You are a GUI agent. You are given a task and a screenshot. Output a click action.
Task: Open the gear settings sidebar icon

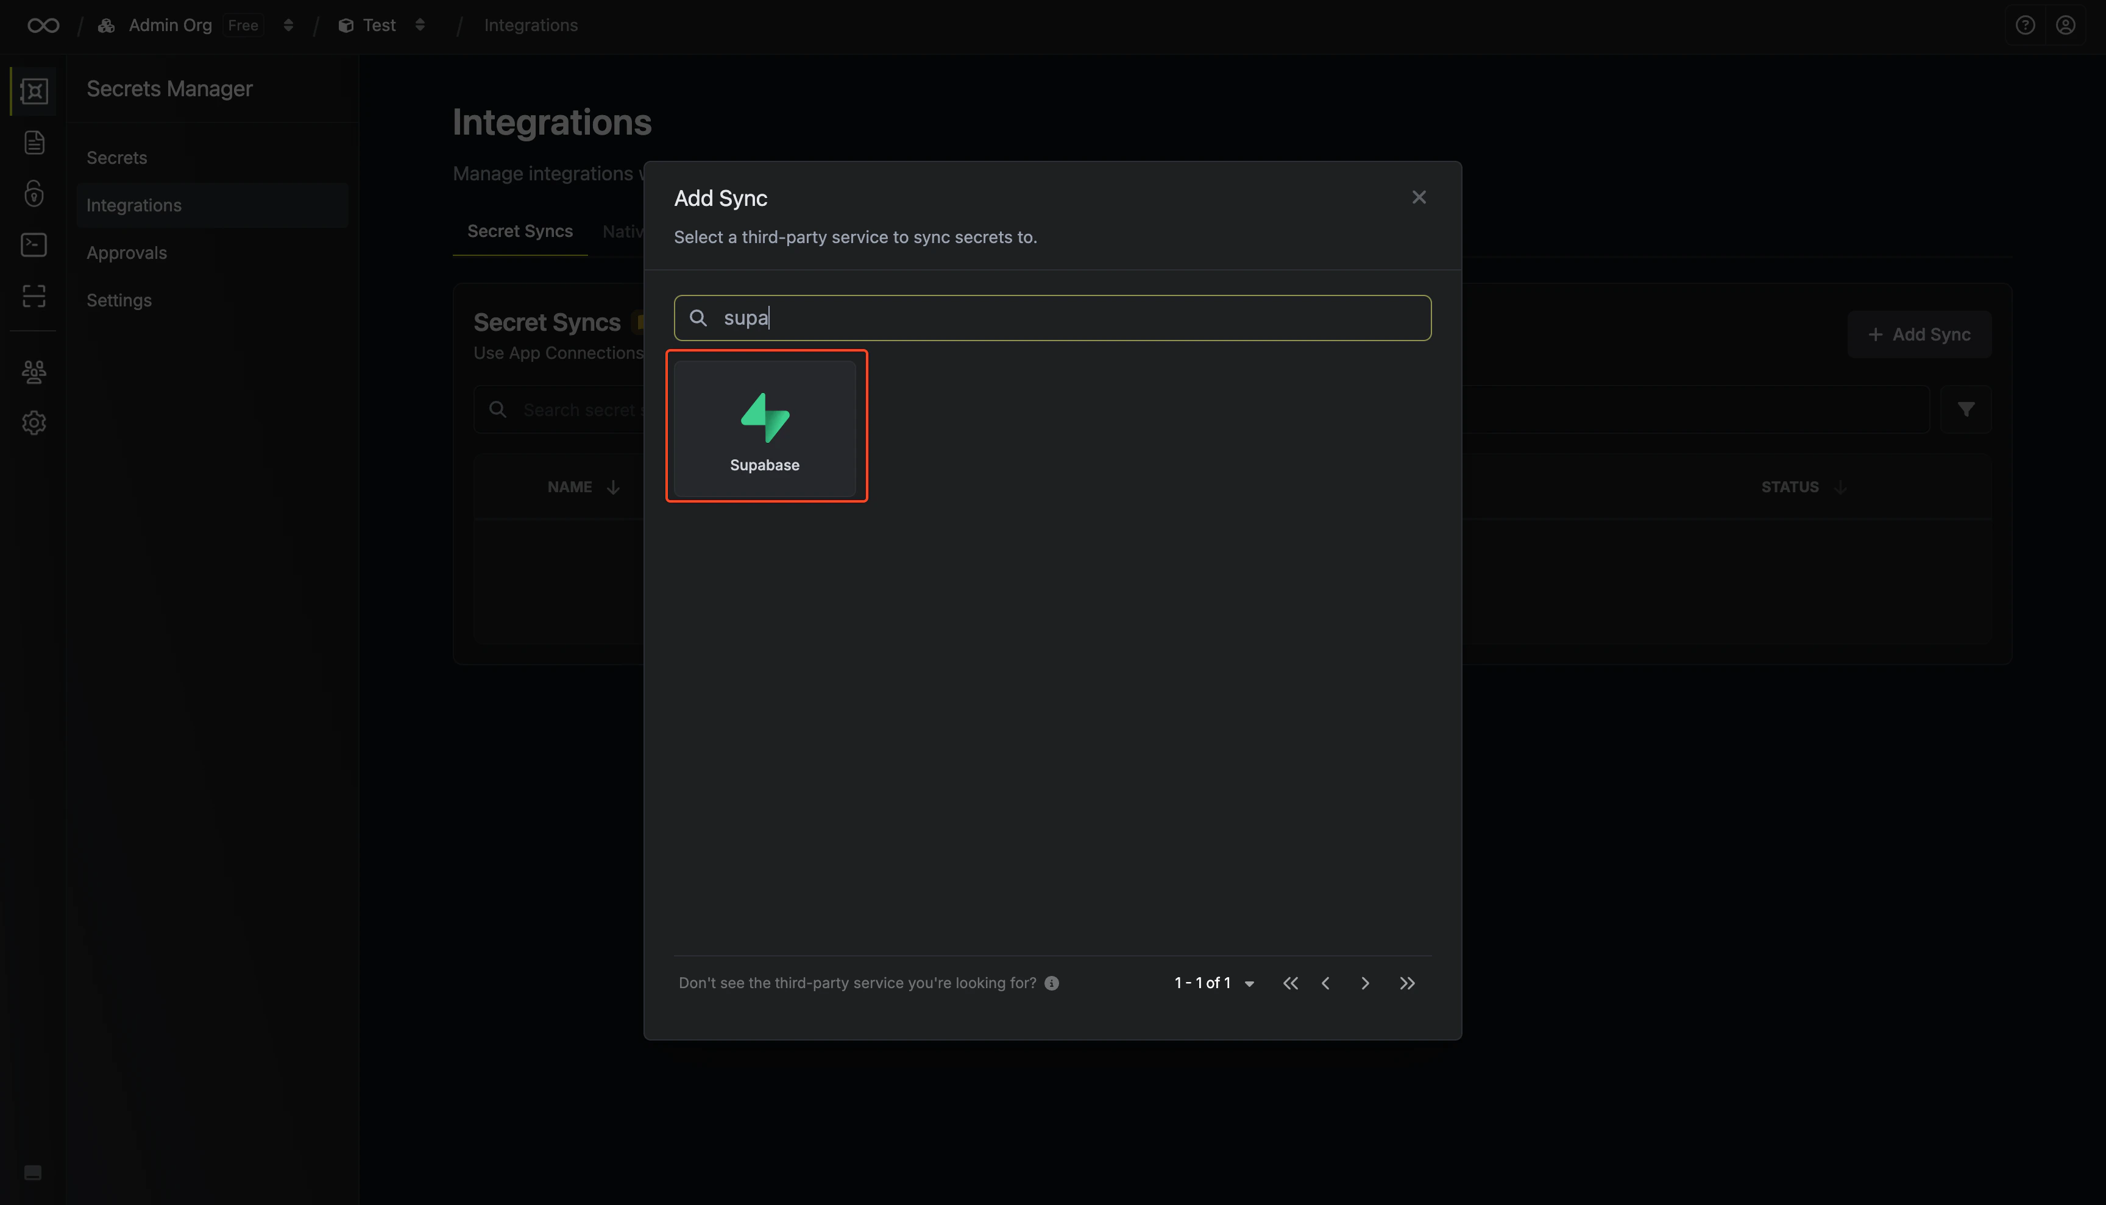tap(34, 423)
